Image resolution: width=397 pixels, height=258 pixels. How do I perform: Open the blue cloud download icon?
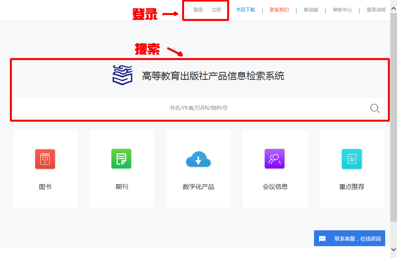pos(198,159)
